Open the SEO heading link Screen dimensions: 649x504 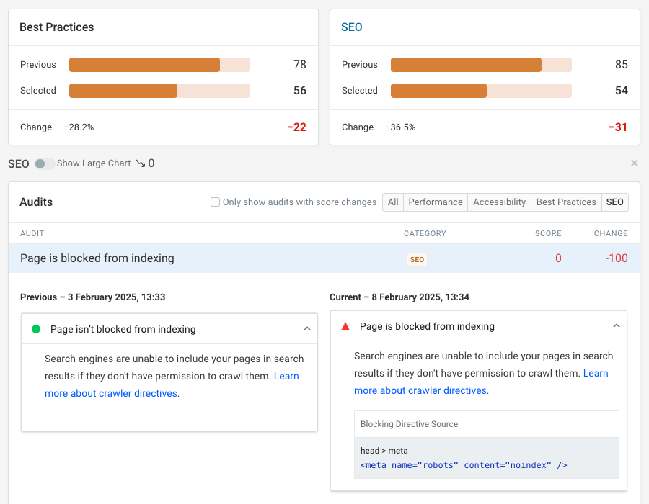coord(351,27)
